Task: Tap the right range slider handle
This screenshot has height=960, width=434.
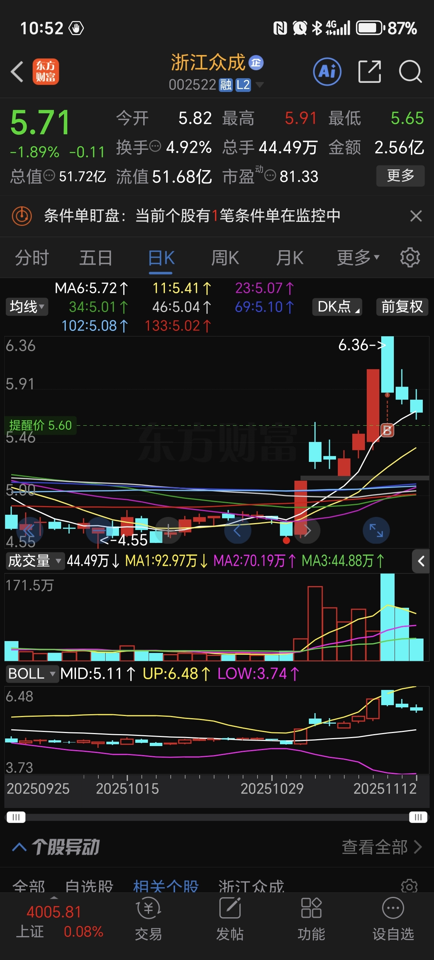Action: (x=418, y=817)
